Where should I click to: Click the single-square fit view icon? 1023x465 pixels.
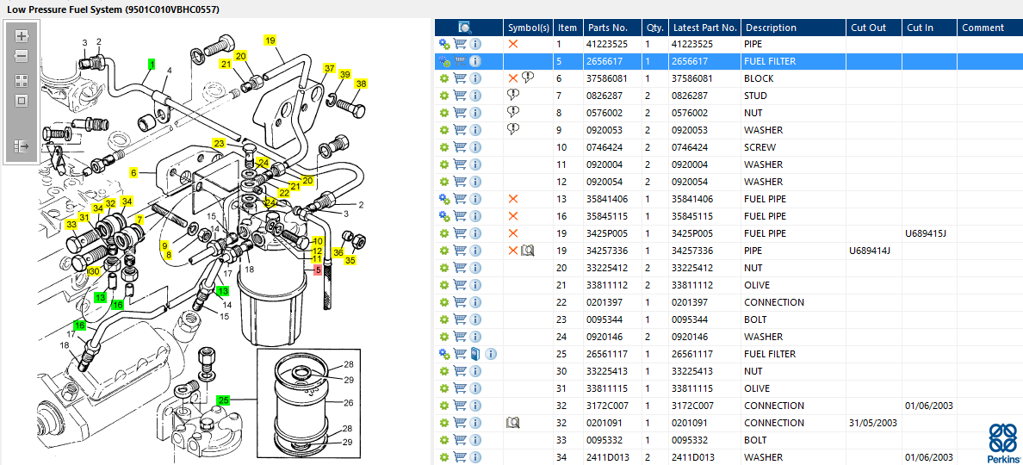(22, 101)
